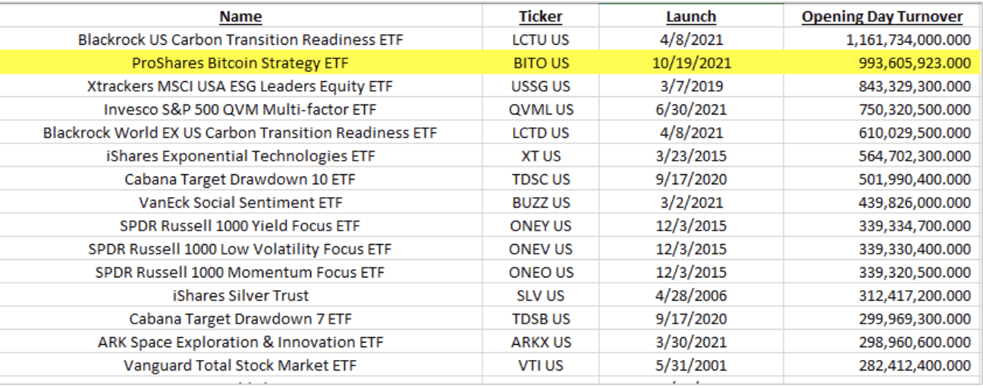Select the Name column header
983x388 pixels.
[240, 16]
